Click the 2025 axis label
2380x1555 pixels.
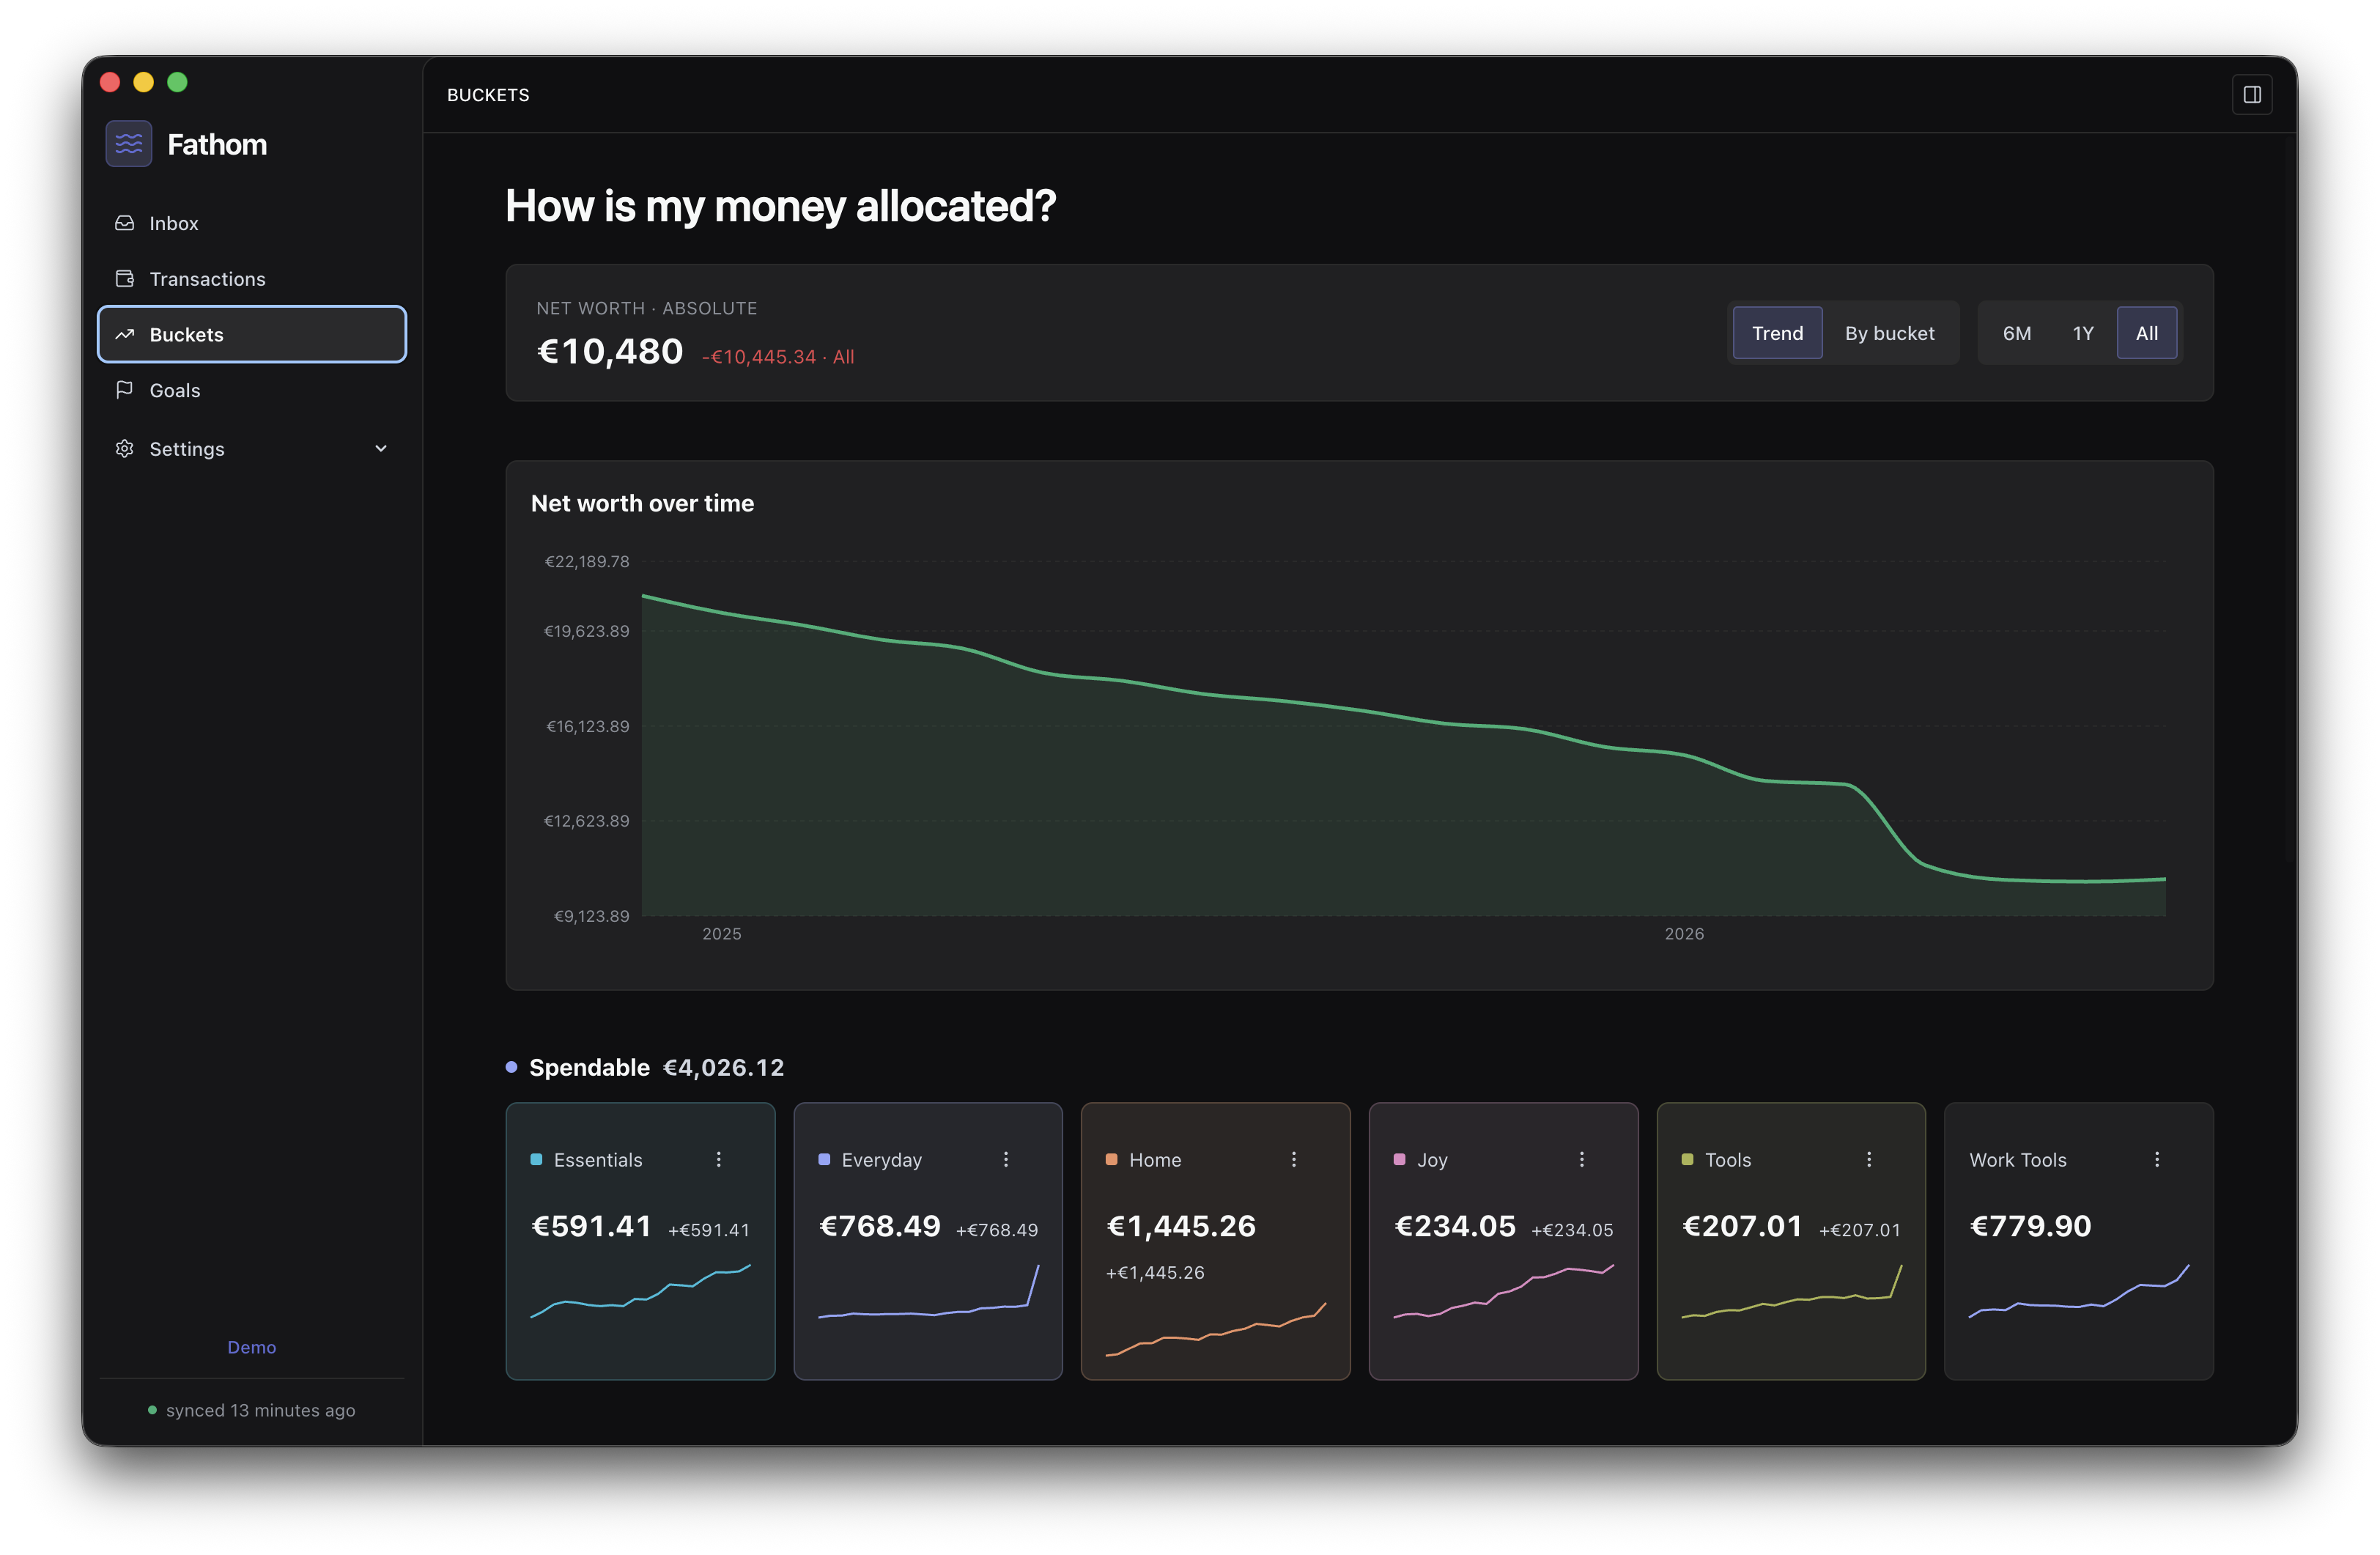[x=722, y=934]
